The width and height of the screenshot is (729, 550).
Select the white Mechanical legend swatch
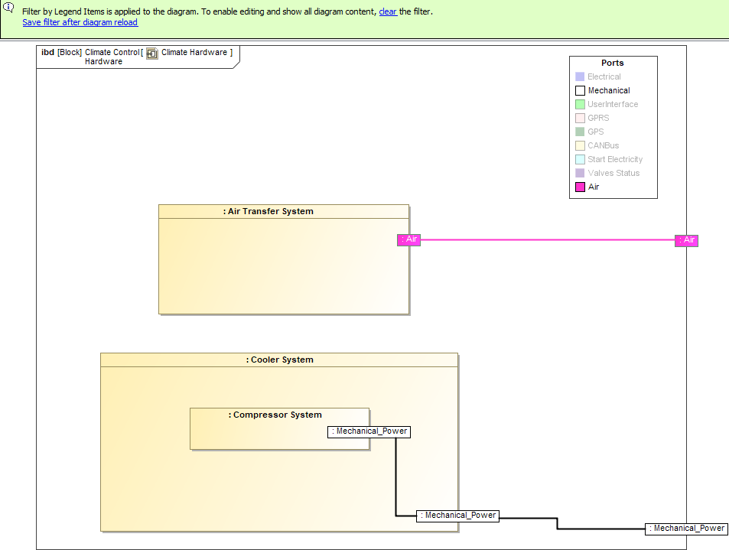[x=580, y=90]
